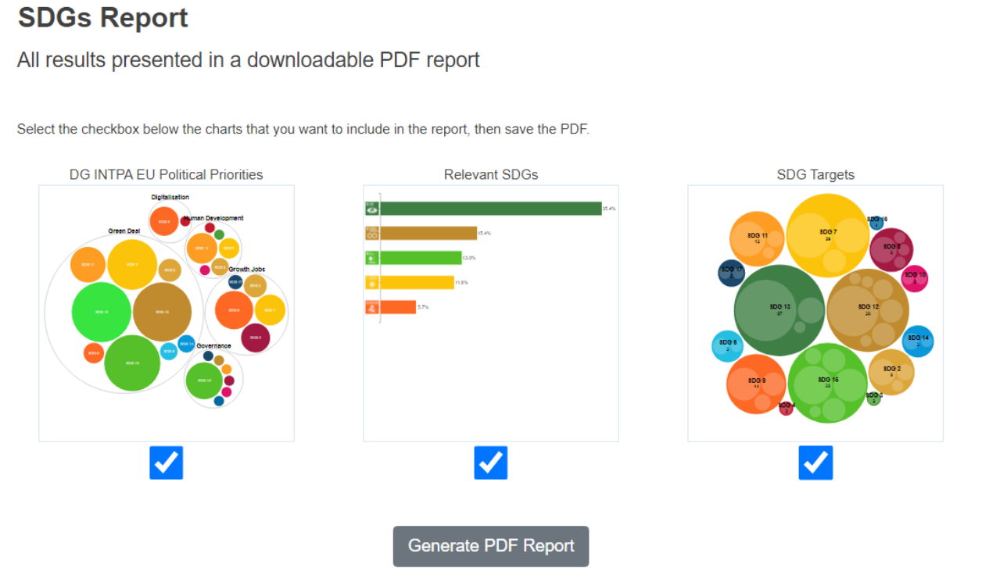Uncheck the DG INTPA EU Political Priorities checkbox

(x=167, y=463)
